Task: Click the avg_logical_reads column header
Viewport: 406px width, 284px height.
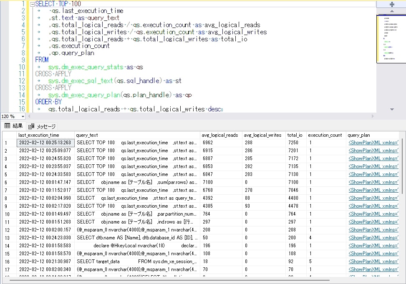Action: click(x=221, y=135)
